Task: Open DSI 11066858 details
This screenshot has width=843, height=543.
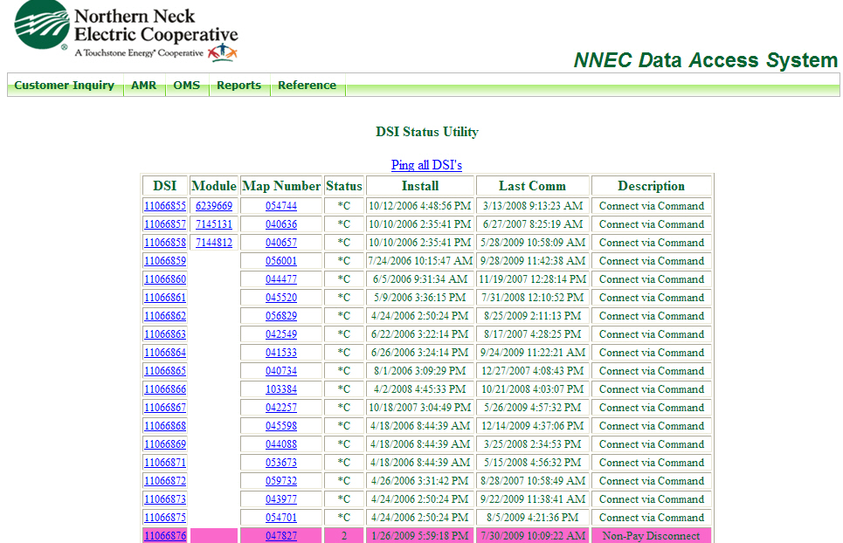Action: [165, 243]
